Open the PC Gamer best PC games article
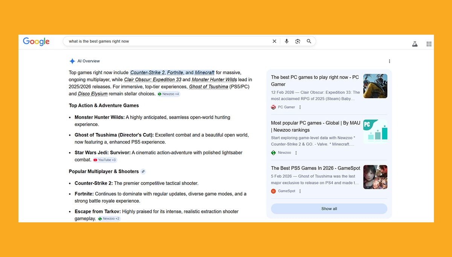This screenshot has height=257, width=452. click(x=315, y=81)
